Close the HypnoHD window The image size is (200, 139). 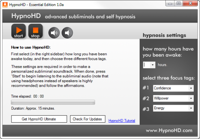click(190, 3)
